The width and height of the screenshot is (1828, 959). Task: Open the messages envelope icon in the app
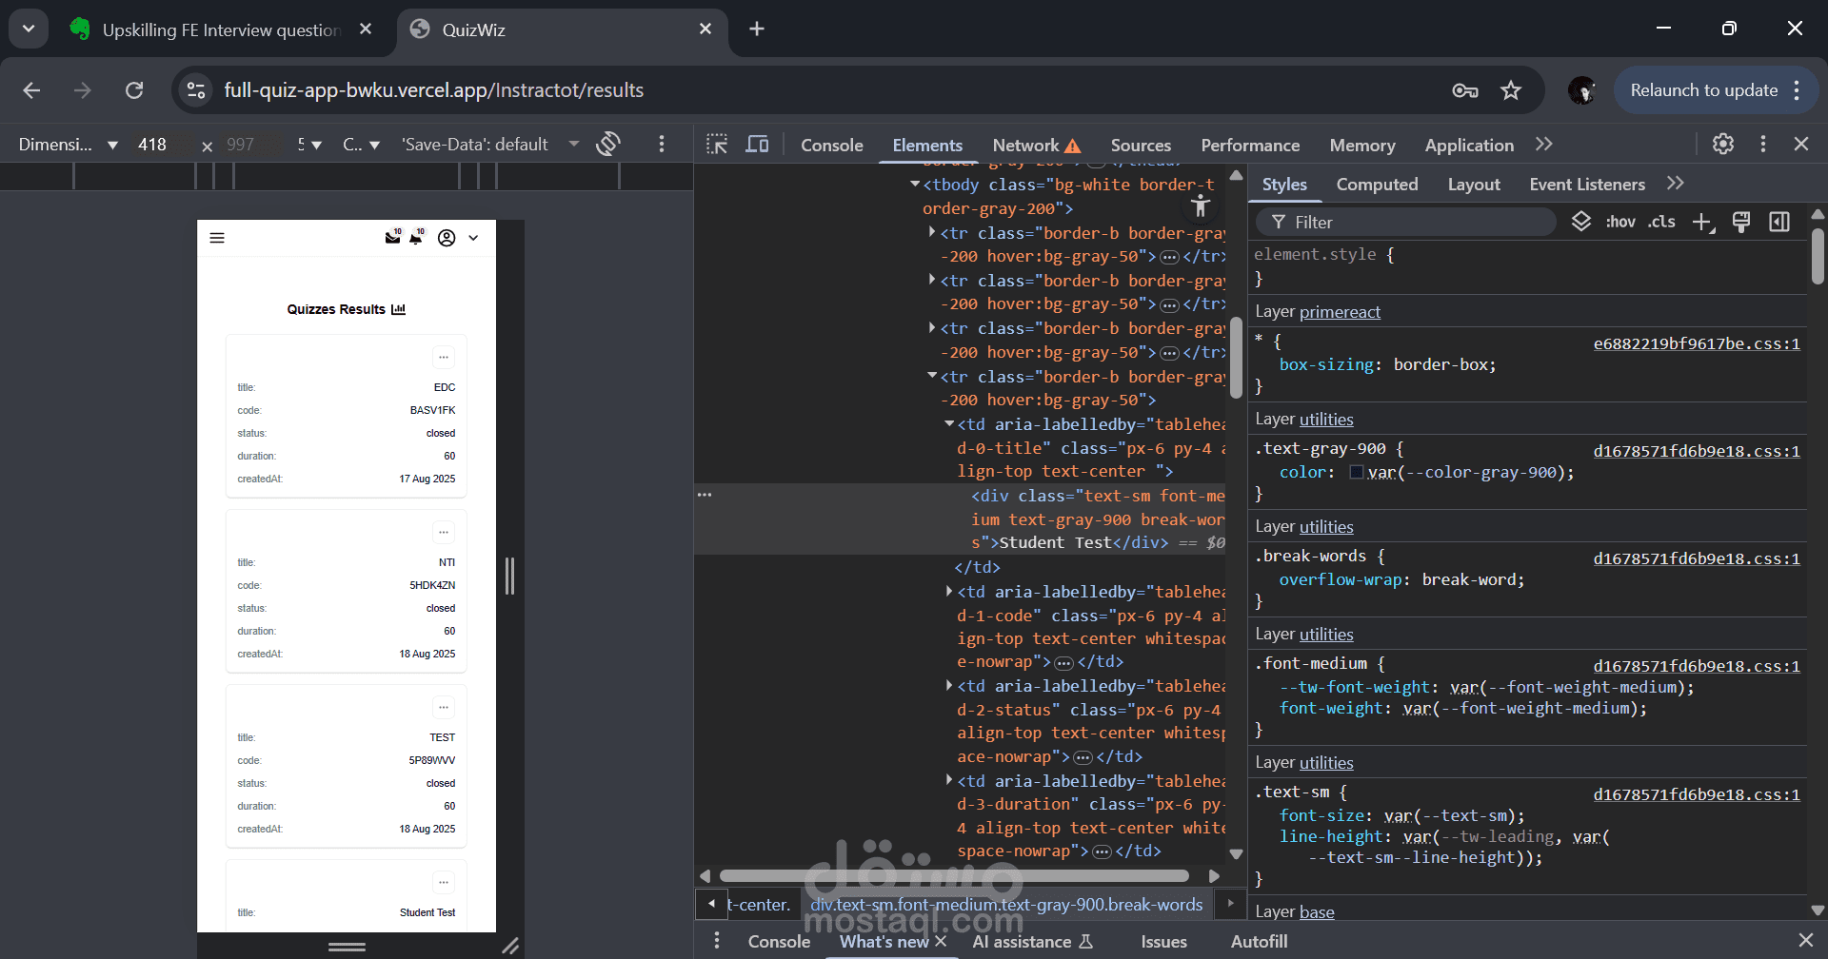[392, 238]
